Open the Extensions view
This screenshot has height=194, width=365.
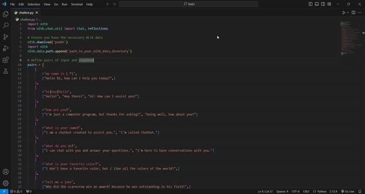point(5,60)
